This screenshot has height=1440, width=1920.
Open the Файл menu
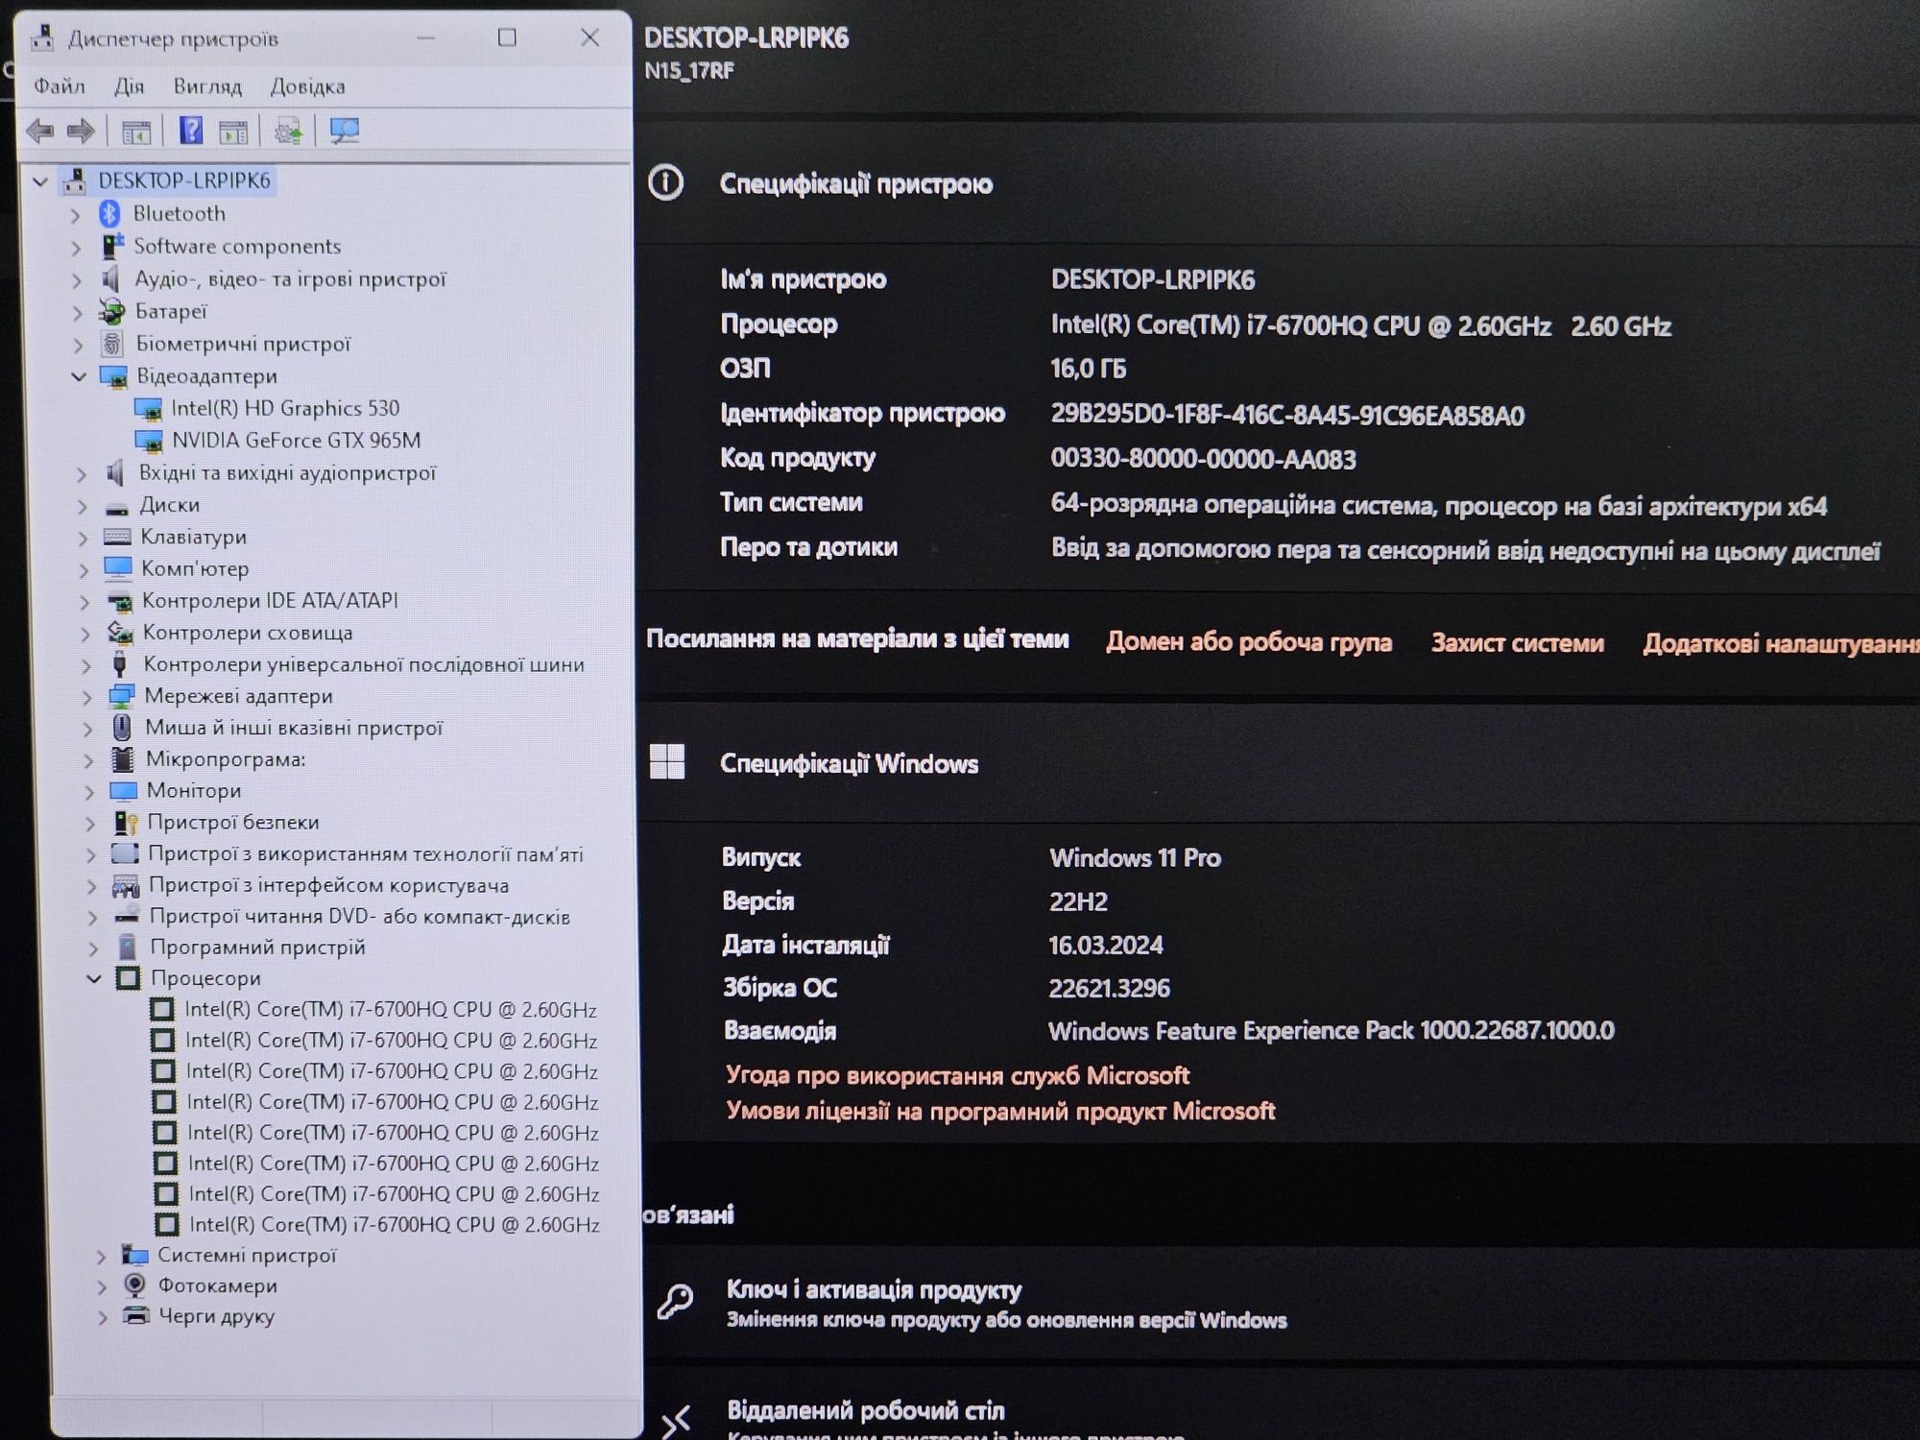(60, 86)
